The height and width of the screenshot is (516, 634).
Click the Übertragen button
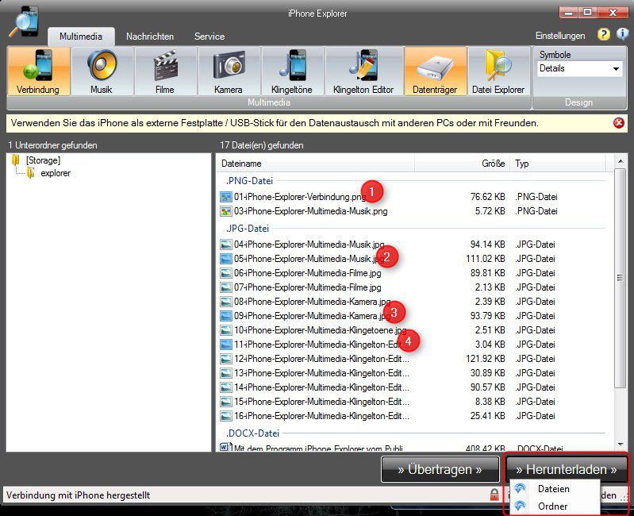pyautogui.click(x=440, y=469)
